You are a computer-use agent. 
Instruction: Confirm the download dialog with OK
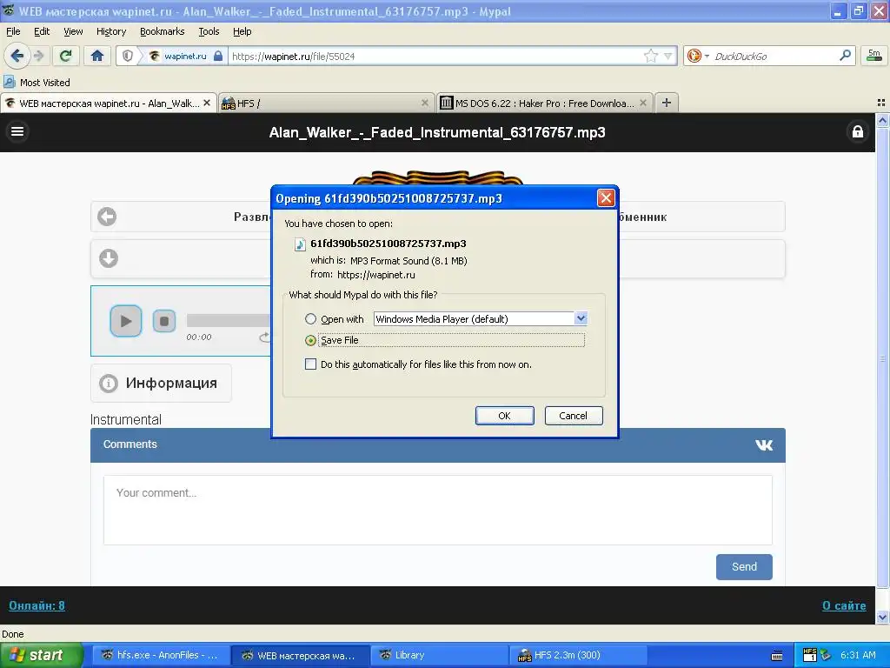coord(505,416)
